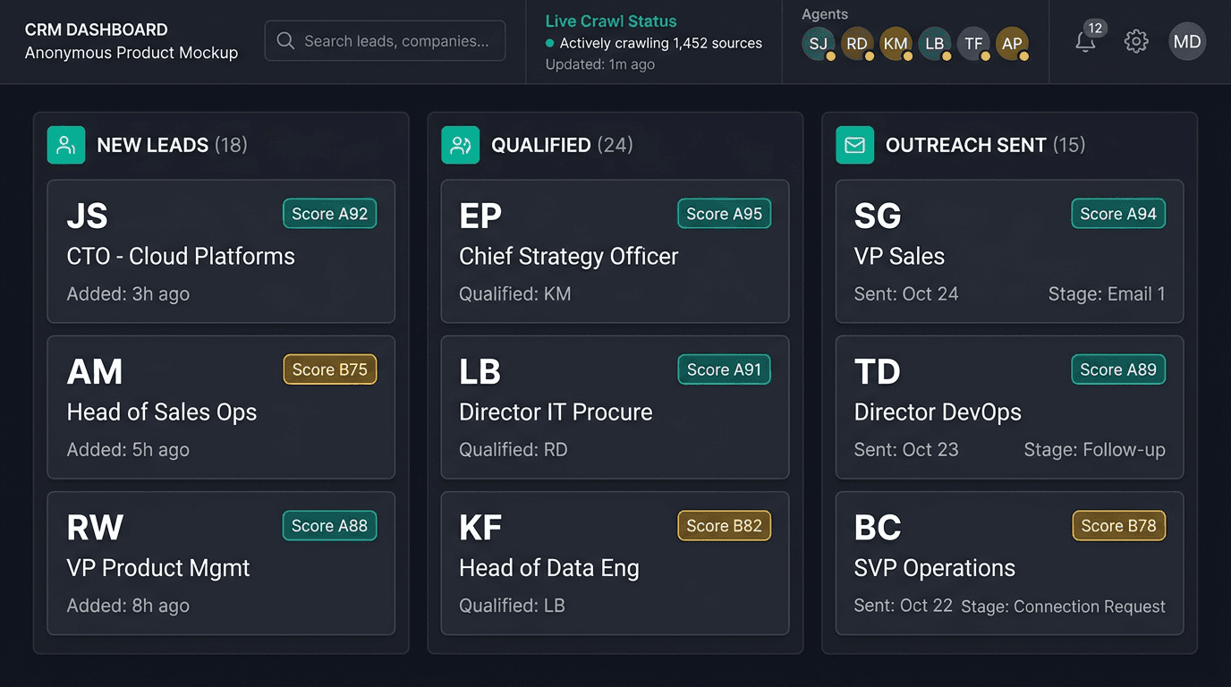Click the NEW LEADS column person icon
The height and width of the screenshot is (687, 1231).
click(x=65, y=144)
